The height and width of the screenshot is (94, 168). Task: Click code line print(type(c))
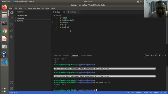pyautogui.click(x=67, y=20)
